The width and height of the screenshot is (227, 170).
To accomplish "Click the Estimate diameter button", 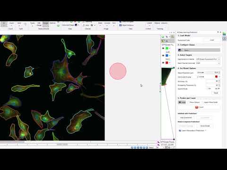I will click(x=201, y=73).
